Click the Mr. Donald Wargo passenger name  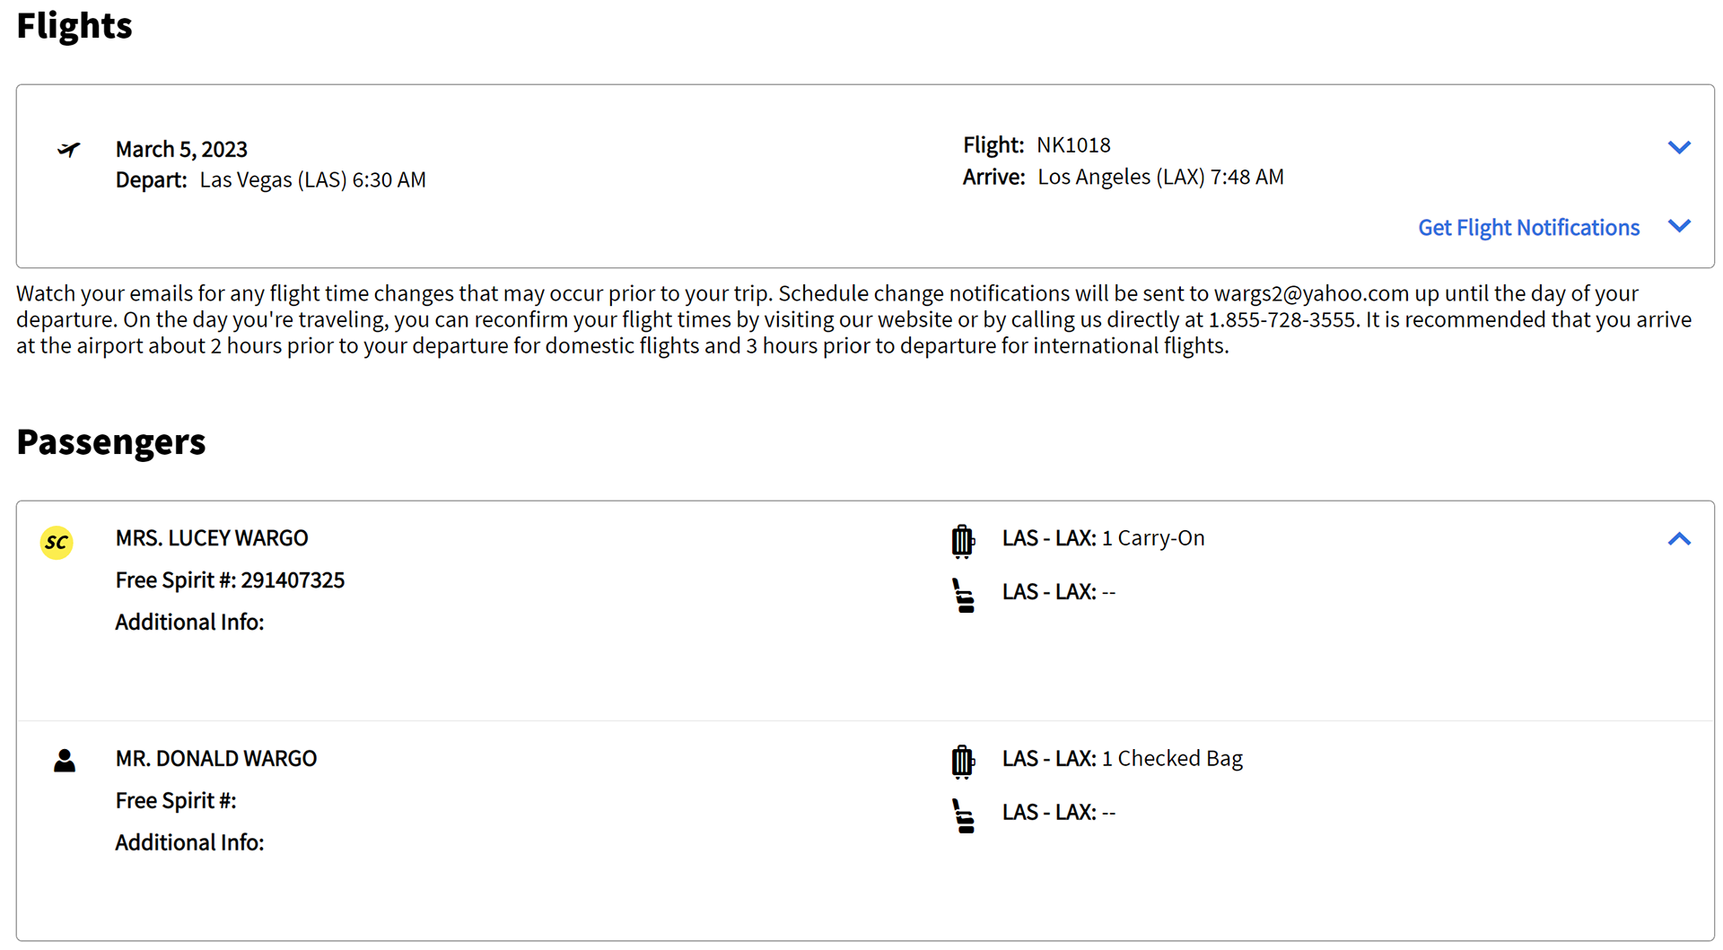click(x=216, y=759)
